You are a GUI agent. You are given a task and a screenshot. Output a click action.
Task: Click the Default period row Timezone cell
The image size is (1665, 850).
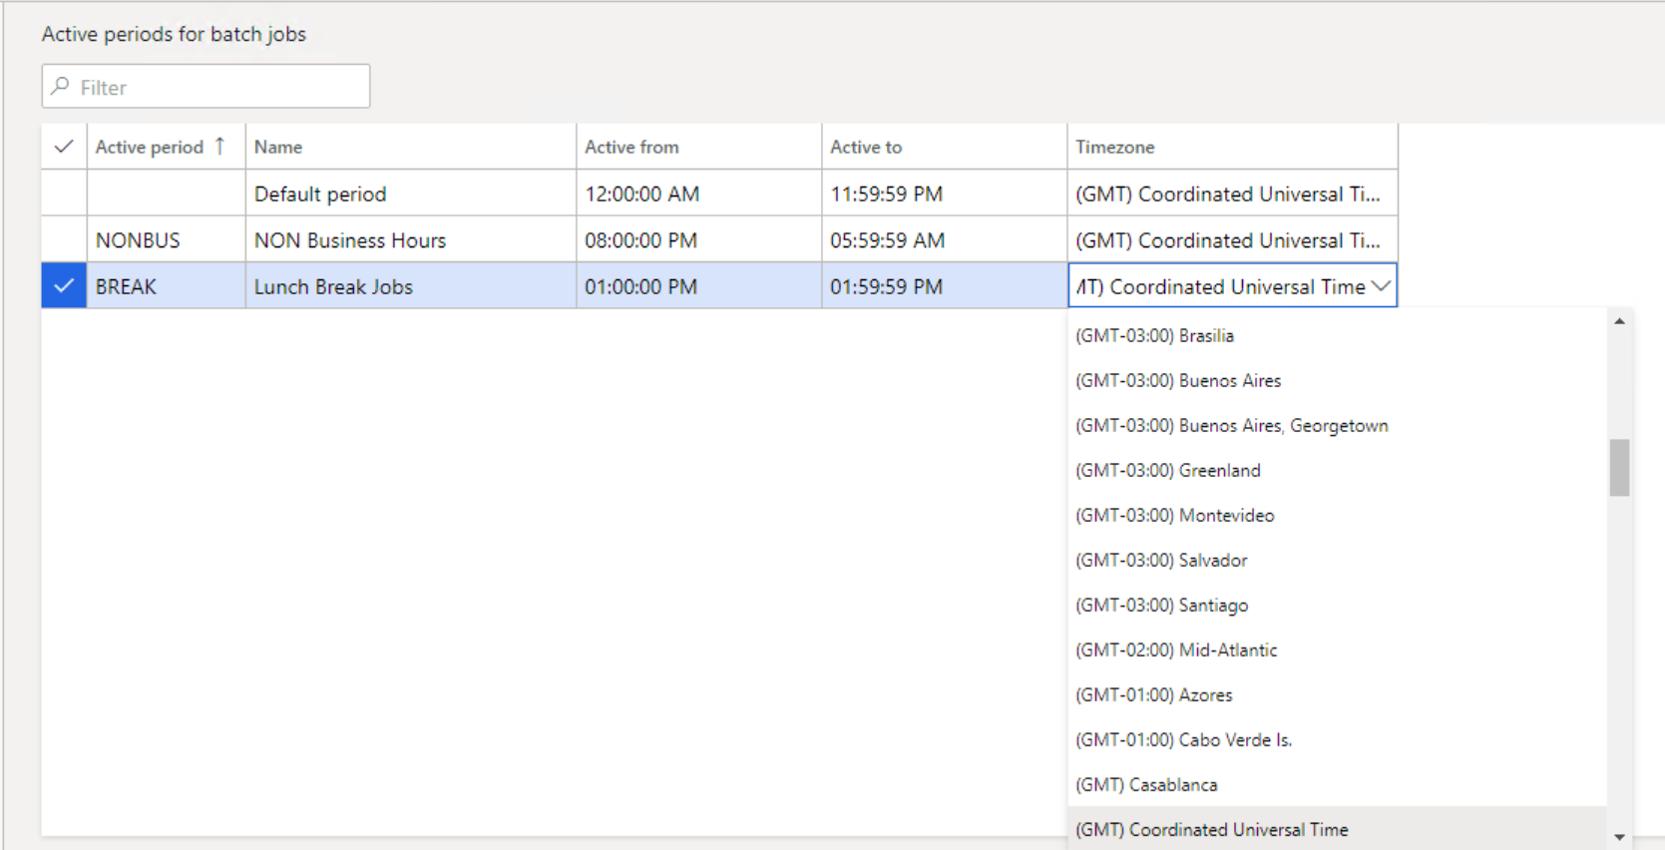click(1233, 194)
